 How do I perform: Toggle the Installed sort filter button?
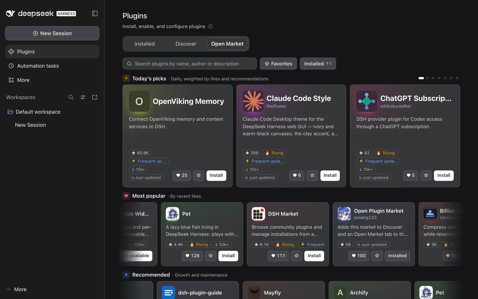318,64
